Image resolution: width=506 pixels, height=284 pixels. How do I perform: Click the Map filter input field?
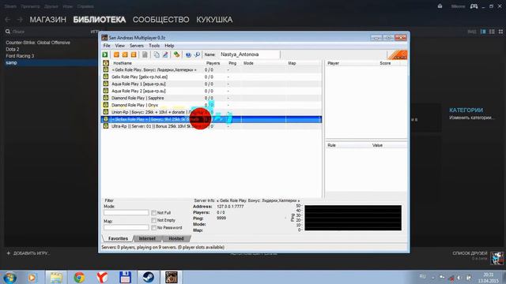(126, 227)
